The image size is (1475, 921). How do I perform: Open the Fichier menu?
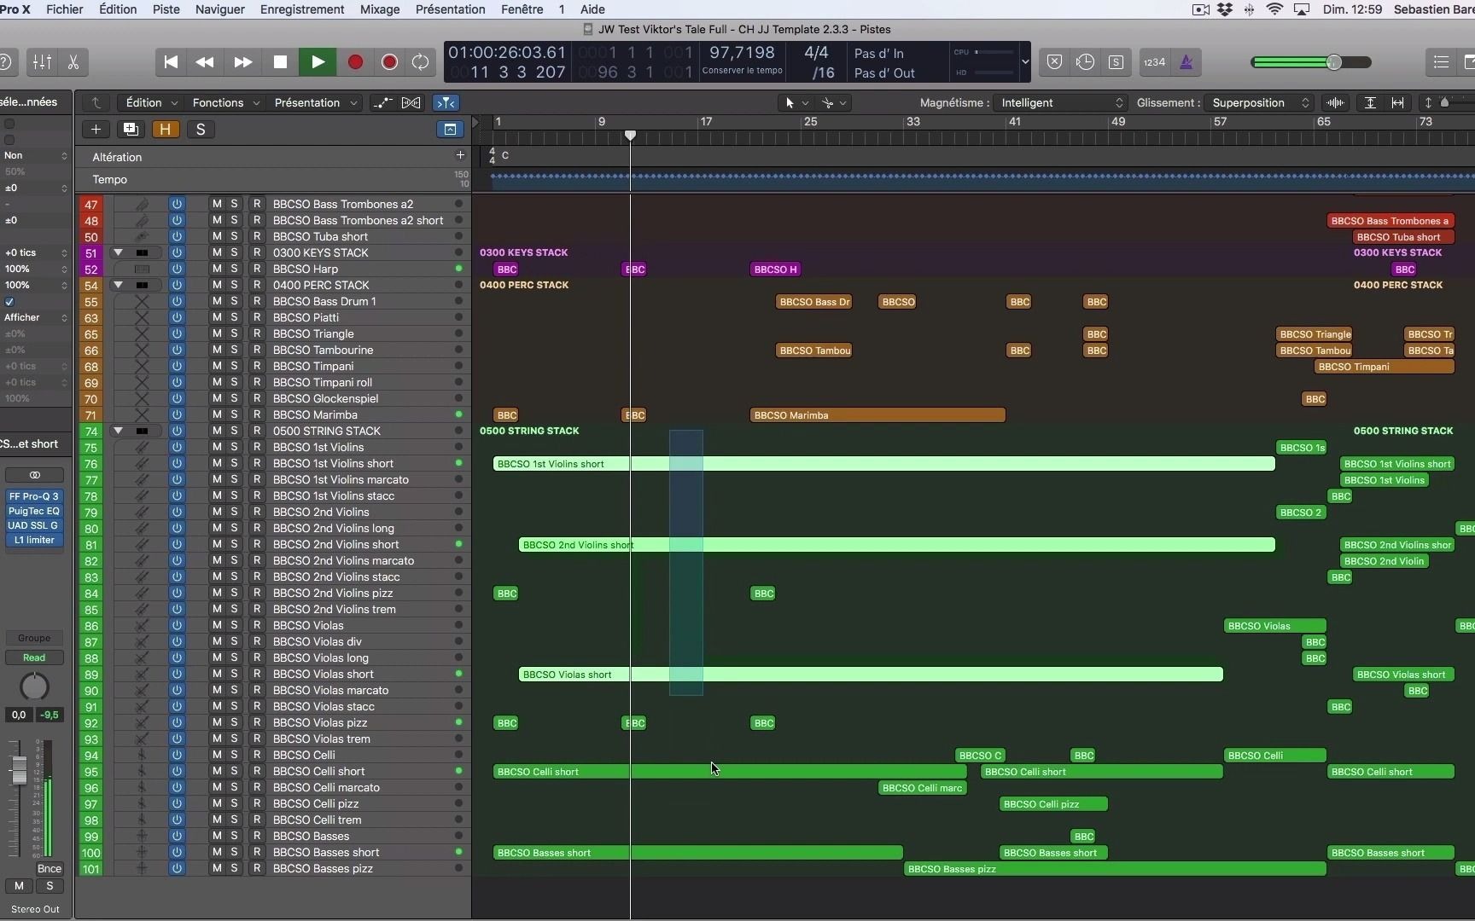pyautogui.click(x=65, y=9)
